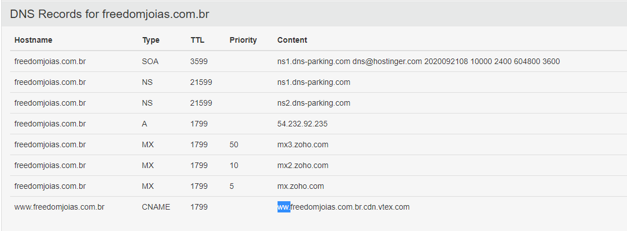Click priority value 50 in MX row

[x=234, y=145]
